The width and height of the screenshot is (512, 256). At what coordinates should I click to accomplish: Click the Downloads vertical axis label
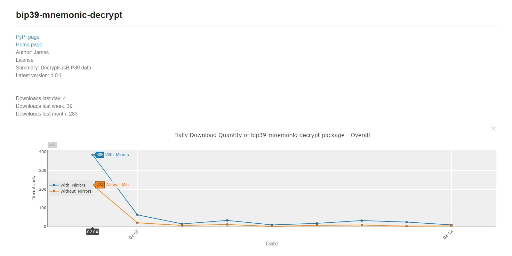coord(34,188)
